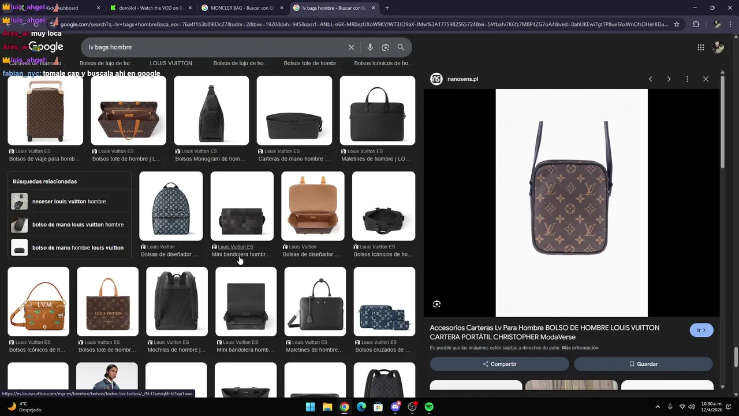
Task: Click the Compartir button
Action: click(x=499, y=364)
